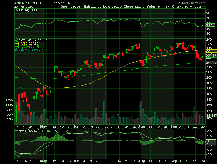The width and height of the screenshot is (217, 164).
Task: Click the 29-Sep-2025 date label
Action: click(x=24, y=6)
